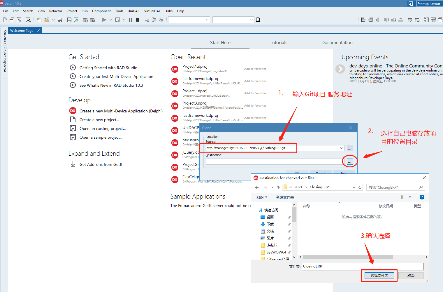Image resolution: width=443 pixels, height=292 pixels.
Task: Open the Refactor menu
Action: (x=56, y=11)
